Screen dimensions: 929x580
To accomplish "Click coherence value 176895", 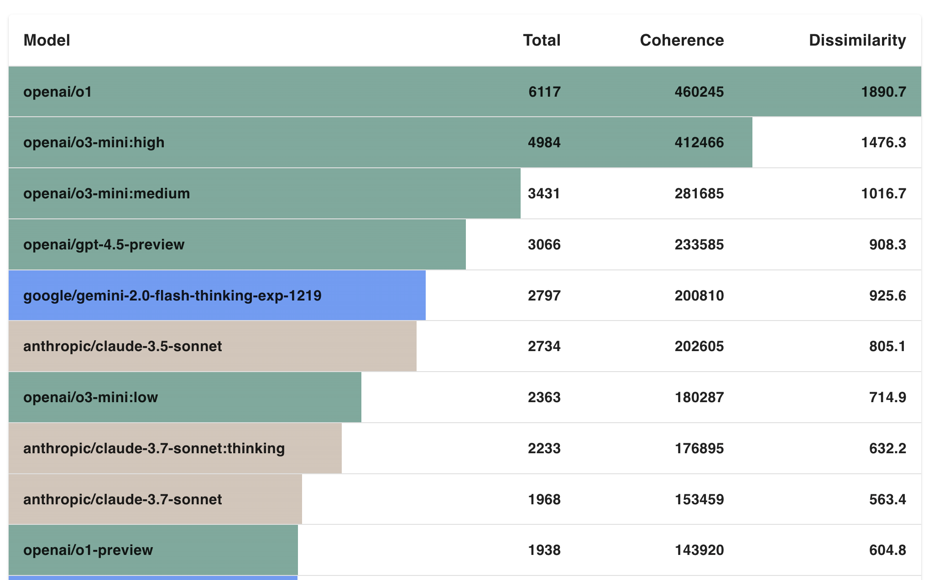I will pos(699,448).
